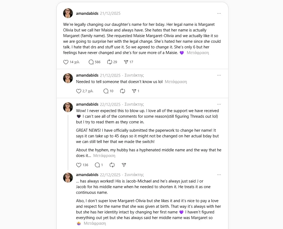
Task: Open more options on second post
Action: point(219,75)
